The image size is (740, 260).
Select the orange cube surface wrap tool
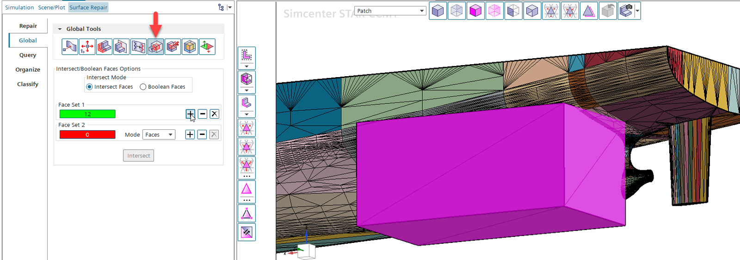(x=190, y=47)
